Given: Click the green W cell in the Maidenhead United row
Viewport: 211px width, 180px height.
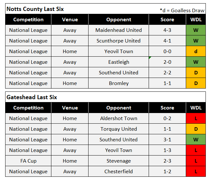Looking at the screenshot, I should pyautogui.click(x=196, y=30).
